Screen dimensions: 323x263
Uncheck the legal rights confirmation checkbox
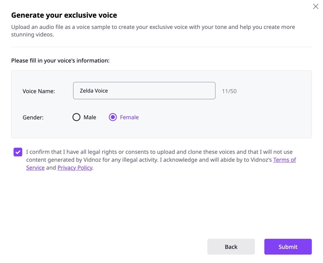pyautogui.click(x=17, y=152)
